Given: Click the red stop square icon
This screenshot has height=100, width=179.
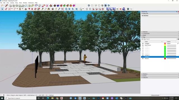Looking at the screenshot, I should pos(121,9).
